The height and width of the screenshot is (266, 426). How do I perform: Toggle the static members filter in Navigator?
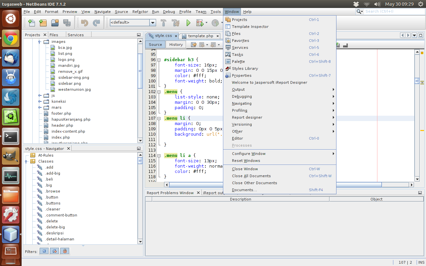[54, 251]
